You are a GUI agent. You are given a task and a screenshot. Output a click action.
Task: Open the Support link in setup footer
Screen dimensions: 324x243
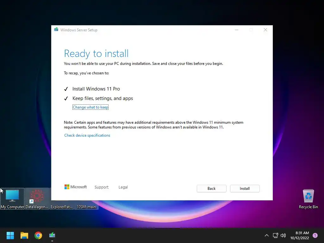102,187
